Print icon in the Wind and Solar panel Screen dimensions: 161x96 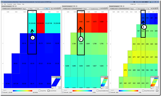pyautogui.click(x=155, y=8)
